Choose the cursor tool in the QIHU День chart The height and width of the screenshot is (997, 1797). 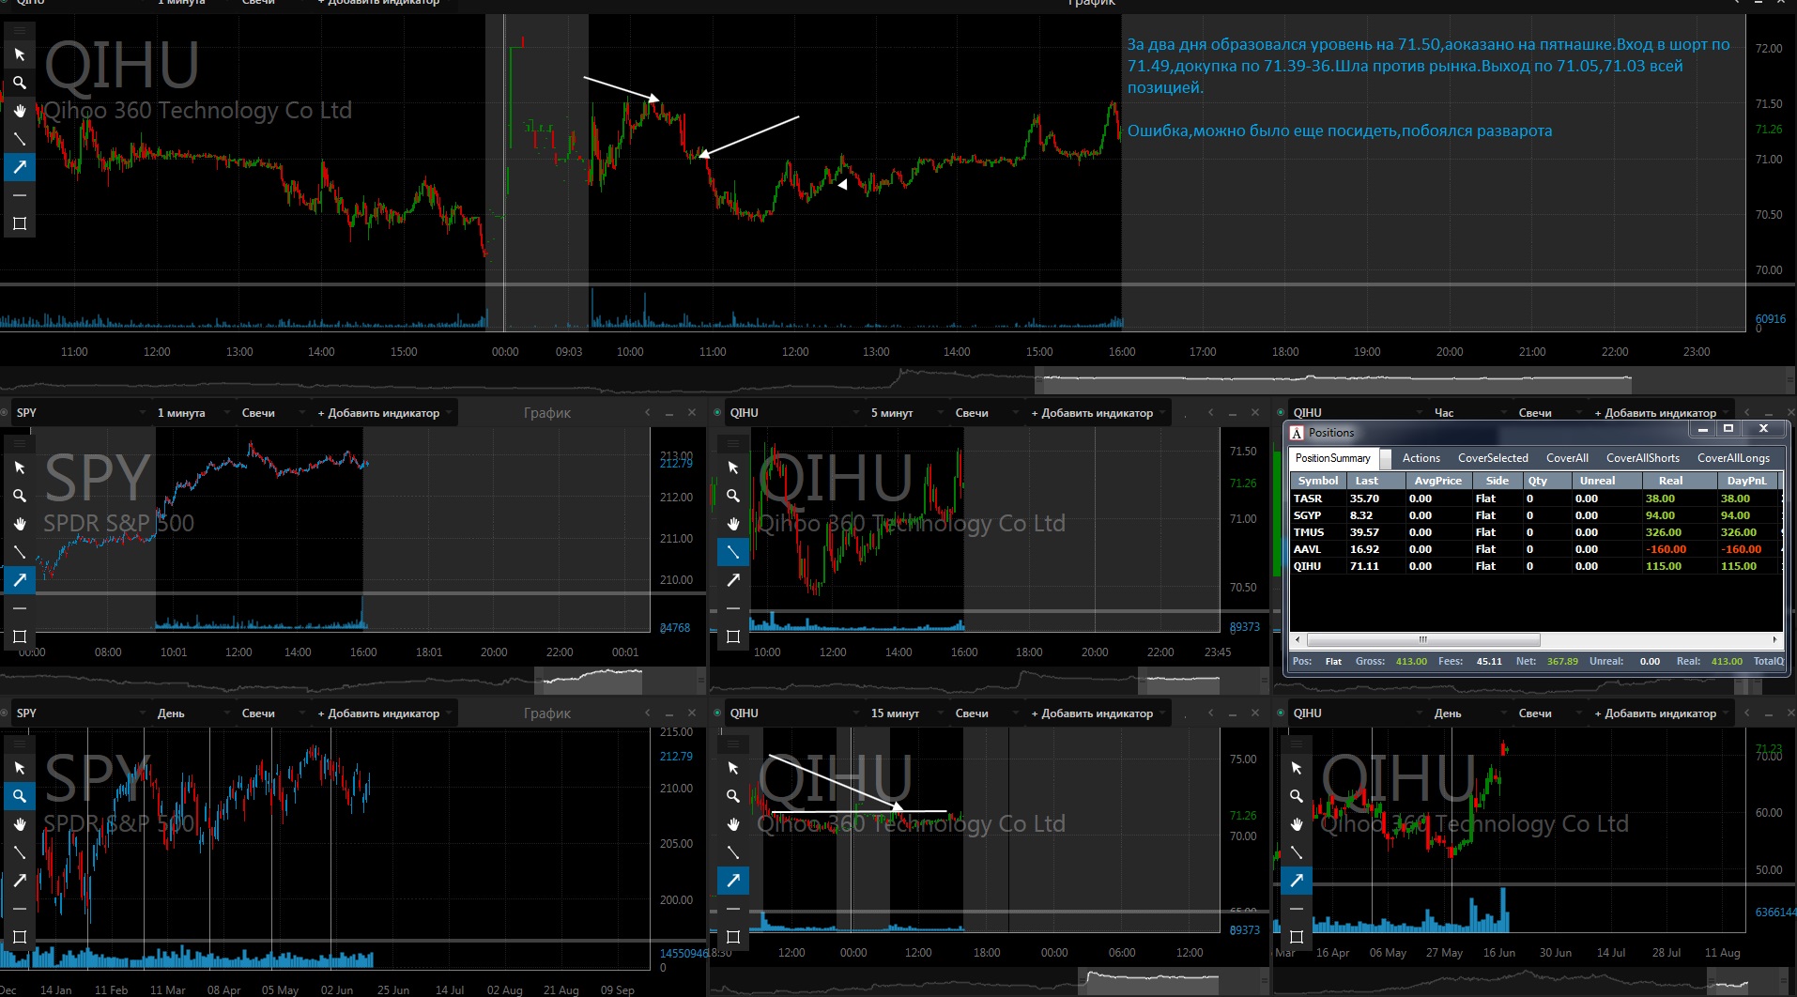pyautogui.click(x=1297, y=768)
